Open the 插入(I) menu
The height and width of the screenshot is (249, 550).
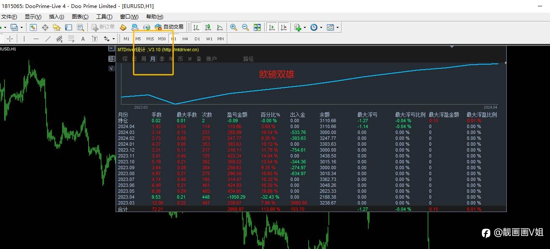[x=57, y=17]
